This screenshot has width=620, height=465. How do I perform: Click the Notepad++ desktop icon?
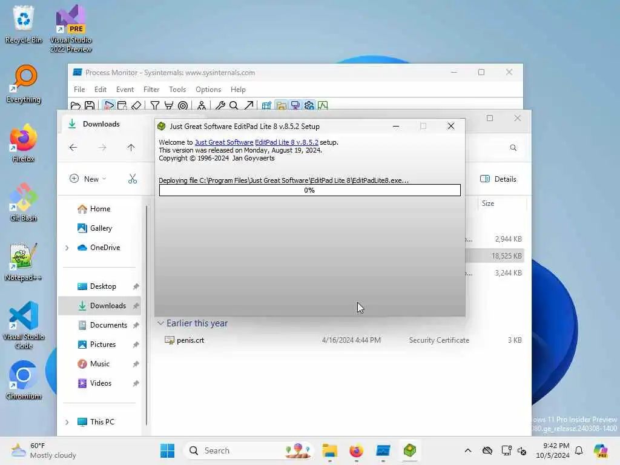(x=24, y=262)
